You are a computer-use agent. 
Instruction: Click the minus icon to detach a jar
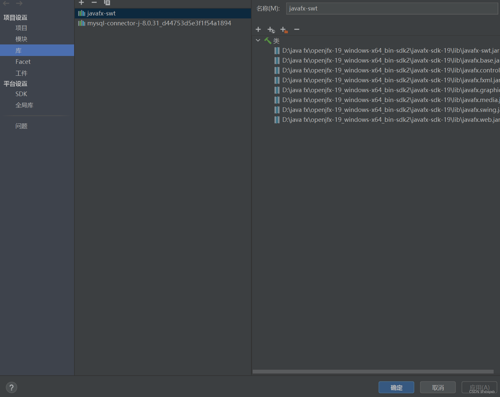(296, 29)
